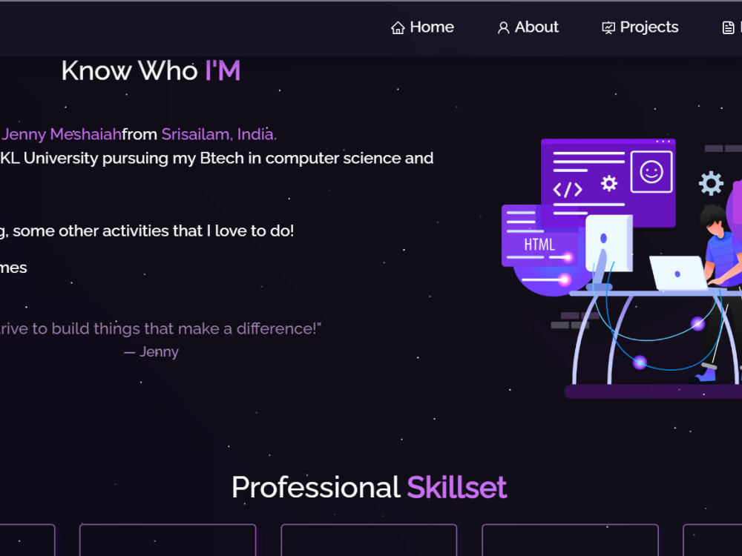Go to the About page
This screenshot has height=556, width=742.
528,27
